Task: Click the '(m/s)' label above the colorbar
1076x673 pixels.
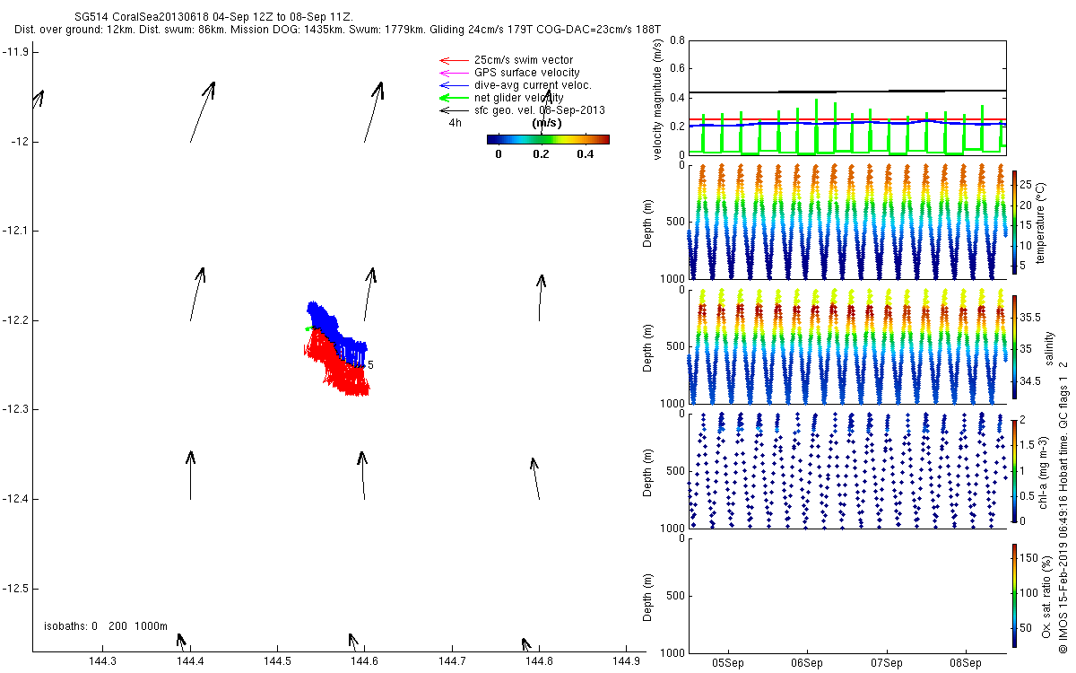Action: pyautogui.click(x=547, y=123)
